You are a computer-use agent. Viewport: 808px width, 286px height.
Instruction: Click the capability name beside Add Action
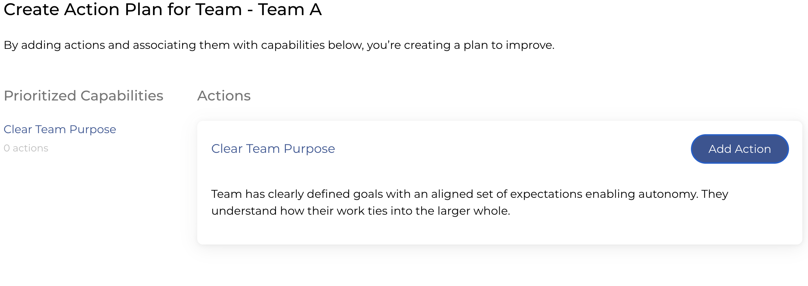pyautogui.click(x=273, y=149)
